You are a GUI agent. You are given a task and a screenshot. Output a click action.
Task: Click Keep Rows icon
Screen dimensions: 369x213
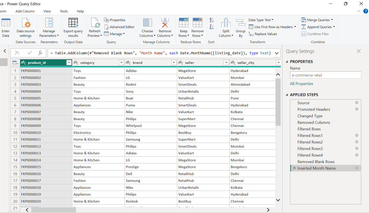184,23
